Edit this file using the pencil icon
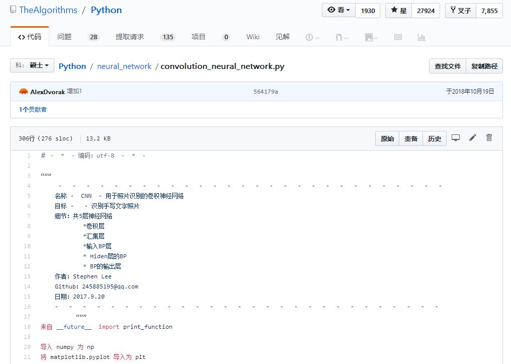The width and height of the screenshot is (511, 364). tap(472, 137)
